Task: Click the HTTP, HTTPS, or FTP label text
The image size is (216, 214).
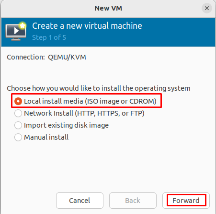Action: (110, 113)
